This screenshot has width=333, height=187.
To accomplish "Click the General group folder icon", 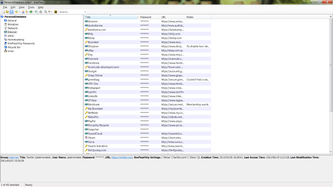I will (x=5, y=20).
